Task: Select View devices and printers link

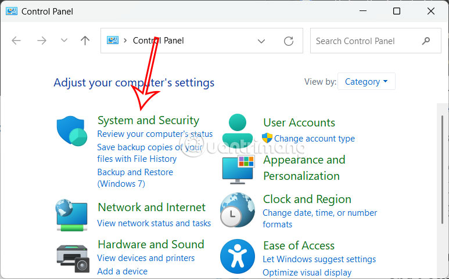Action: [x=146, y=258]
